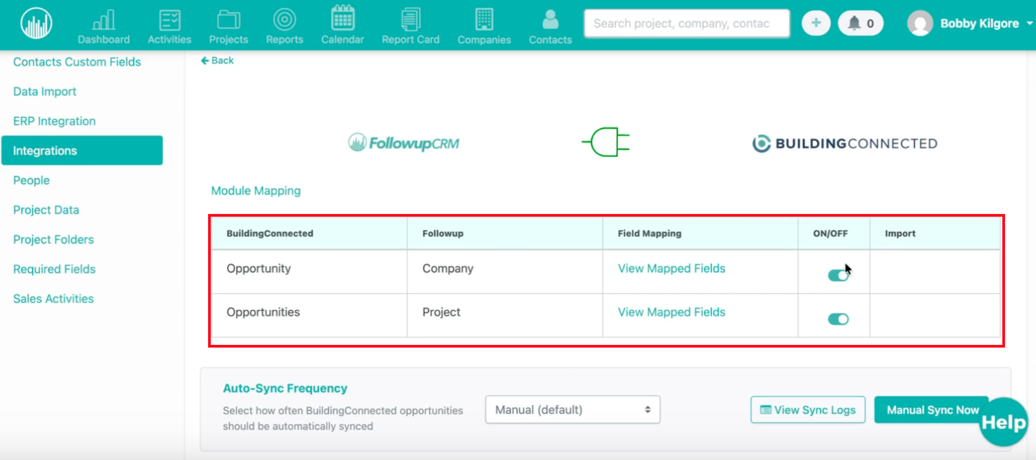Open Required Fields in the sidebar
This screenshot has height=460, width=1036.
tap(54, 269)
